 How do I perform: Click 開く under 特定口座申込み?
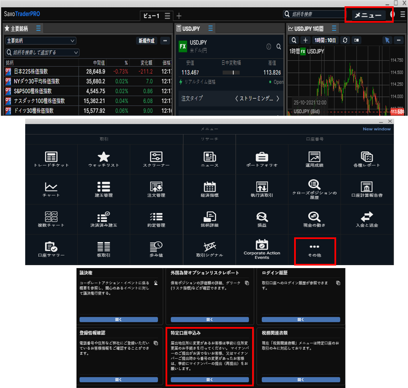tap(210, 380)
